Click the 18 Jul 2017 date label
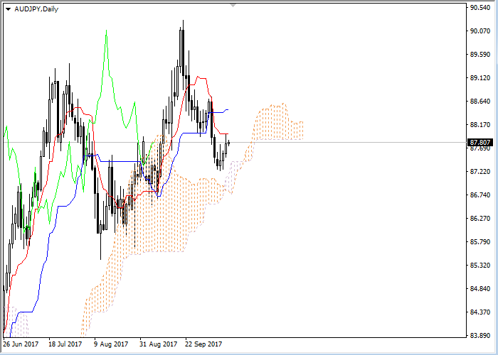The height and width of the screenshot is (355, 498). tap(65, 344)
